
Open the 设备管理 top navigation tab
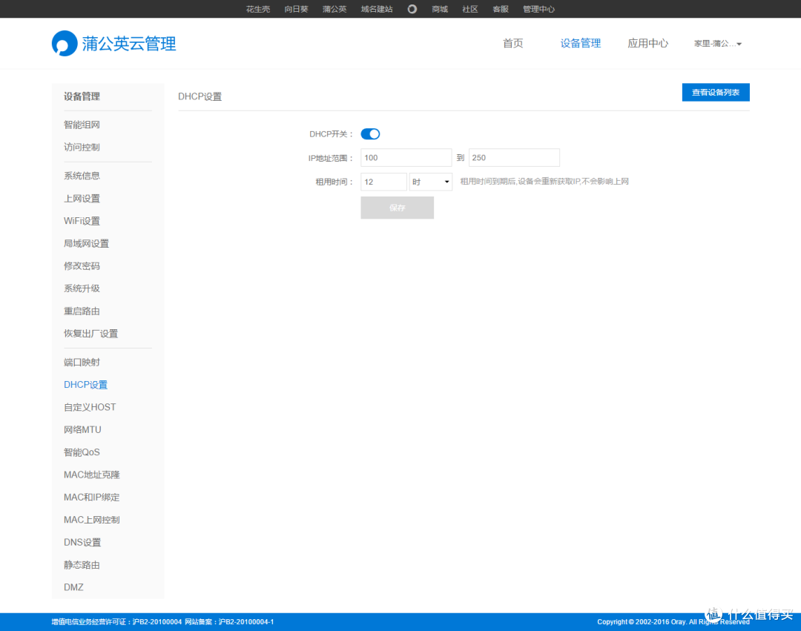tap(580, 44)
